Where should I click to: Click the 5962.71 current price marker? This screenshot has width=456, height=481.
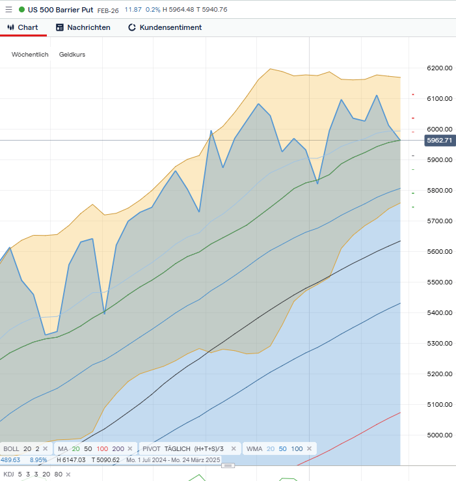tap(439, 140)
